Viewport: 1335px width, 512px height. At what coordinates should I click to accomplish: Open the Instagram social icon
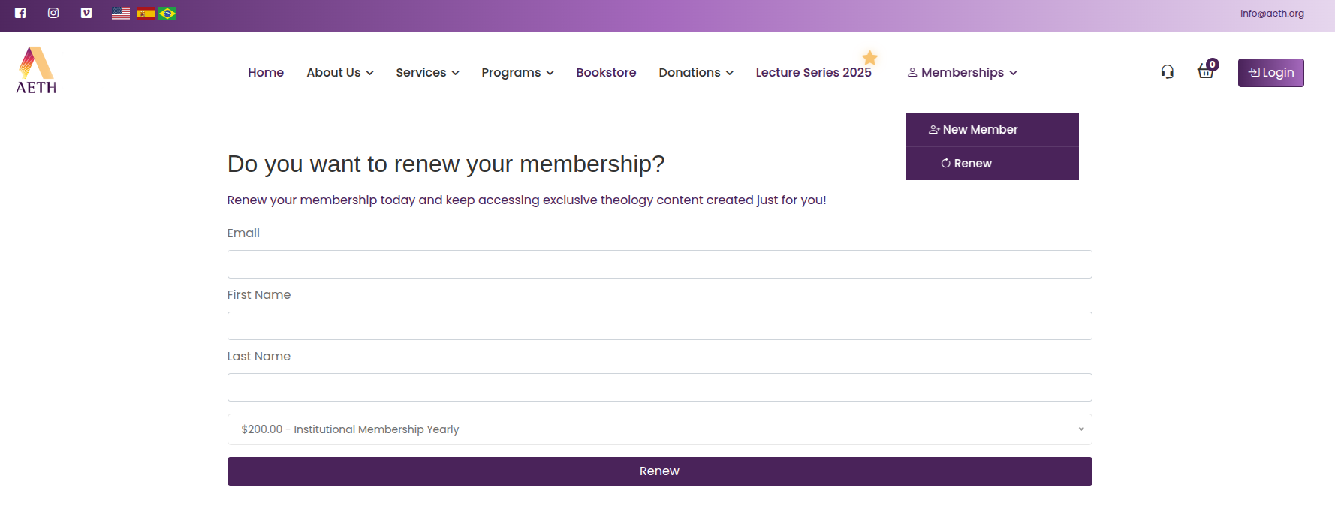pos(53,13)
